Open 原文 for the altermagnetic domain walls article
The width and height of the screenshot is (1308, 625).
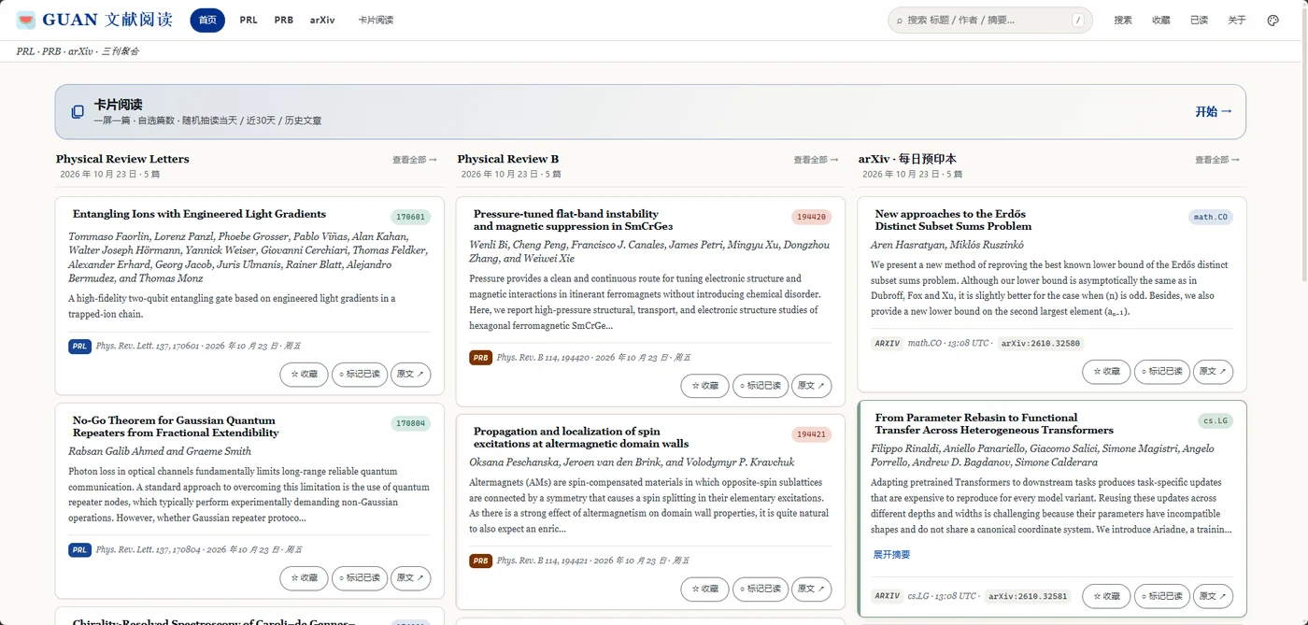812,589
